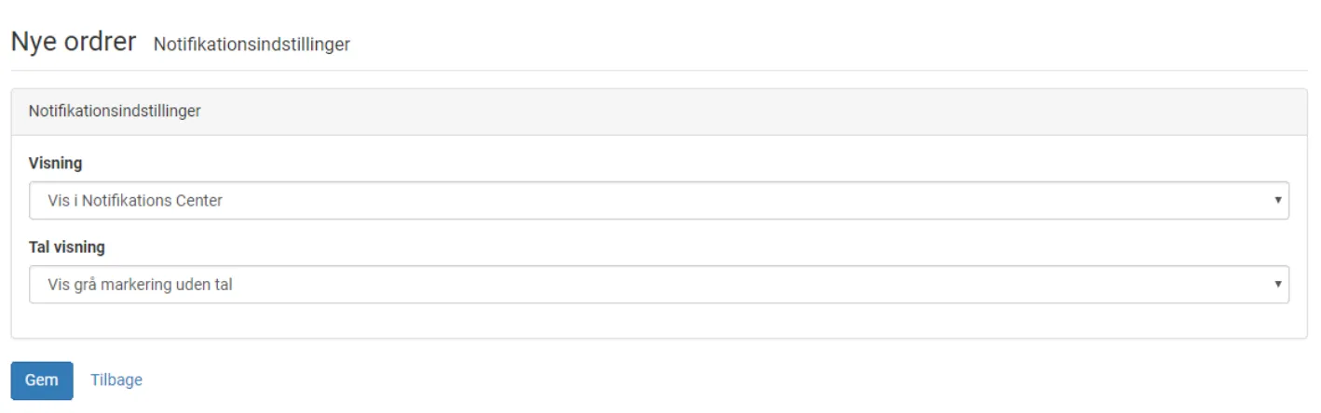
Task: Click the 'Vis grå markering uden tal' text
Action: pyautogui.click(x=140, y=285)
